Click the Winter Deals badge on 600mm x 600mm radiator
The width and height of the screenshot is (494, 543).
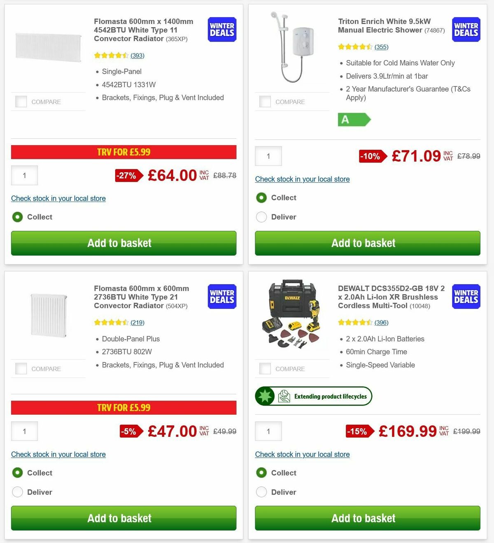[221, 296]
